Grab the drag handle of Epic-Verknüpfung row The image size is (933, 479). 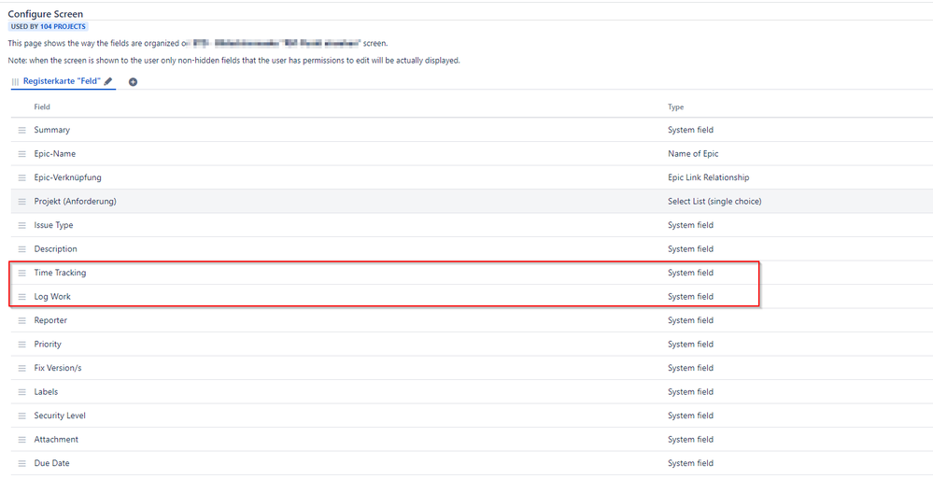(22, 178)
